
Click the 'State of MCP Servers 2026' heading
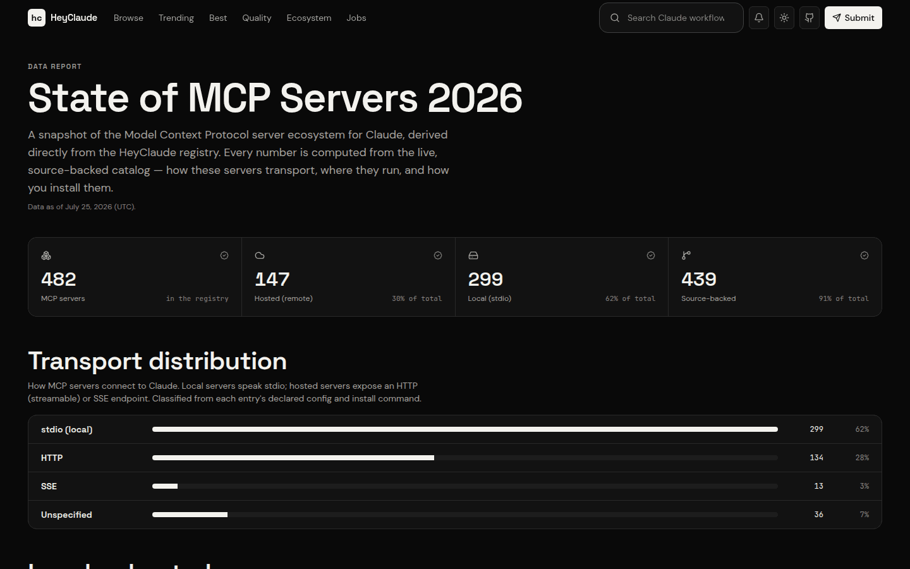[x=276, y=98]
